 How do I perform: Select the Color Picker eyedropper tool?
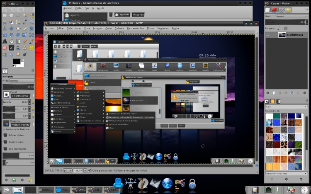point(25,22)
